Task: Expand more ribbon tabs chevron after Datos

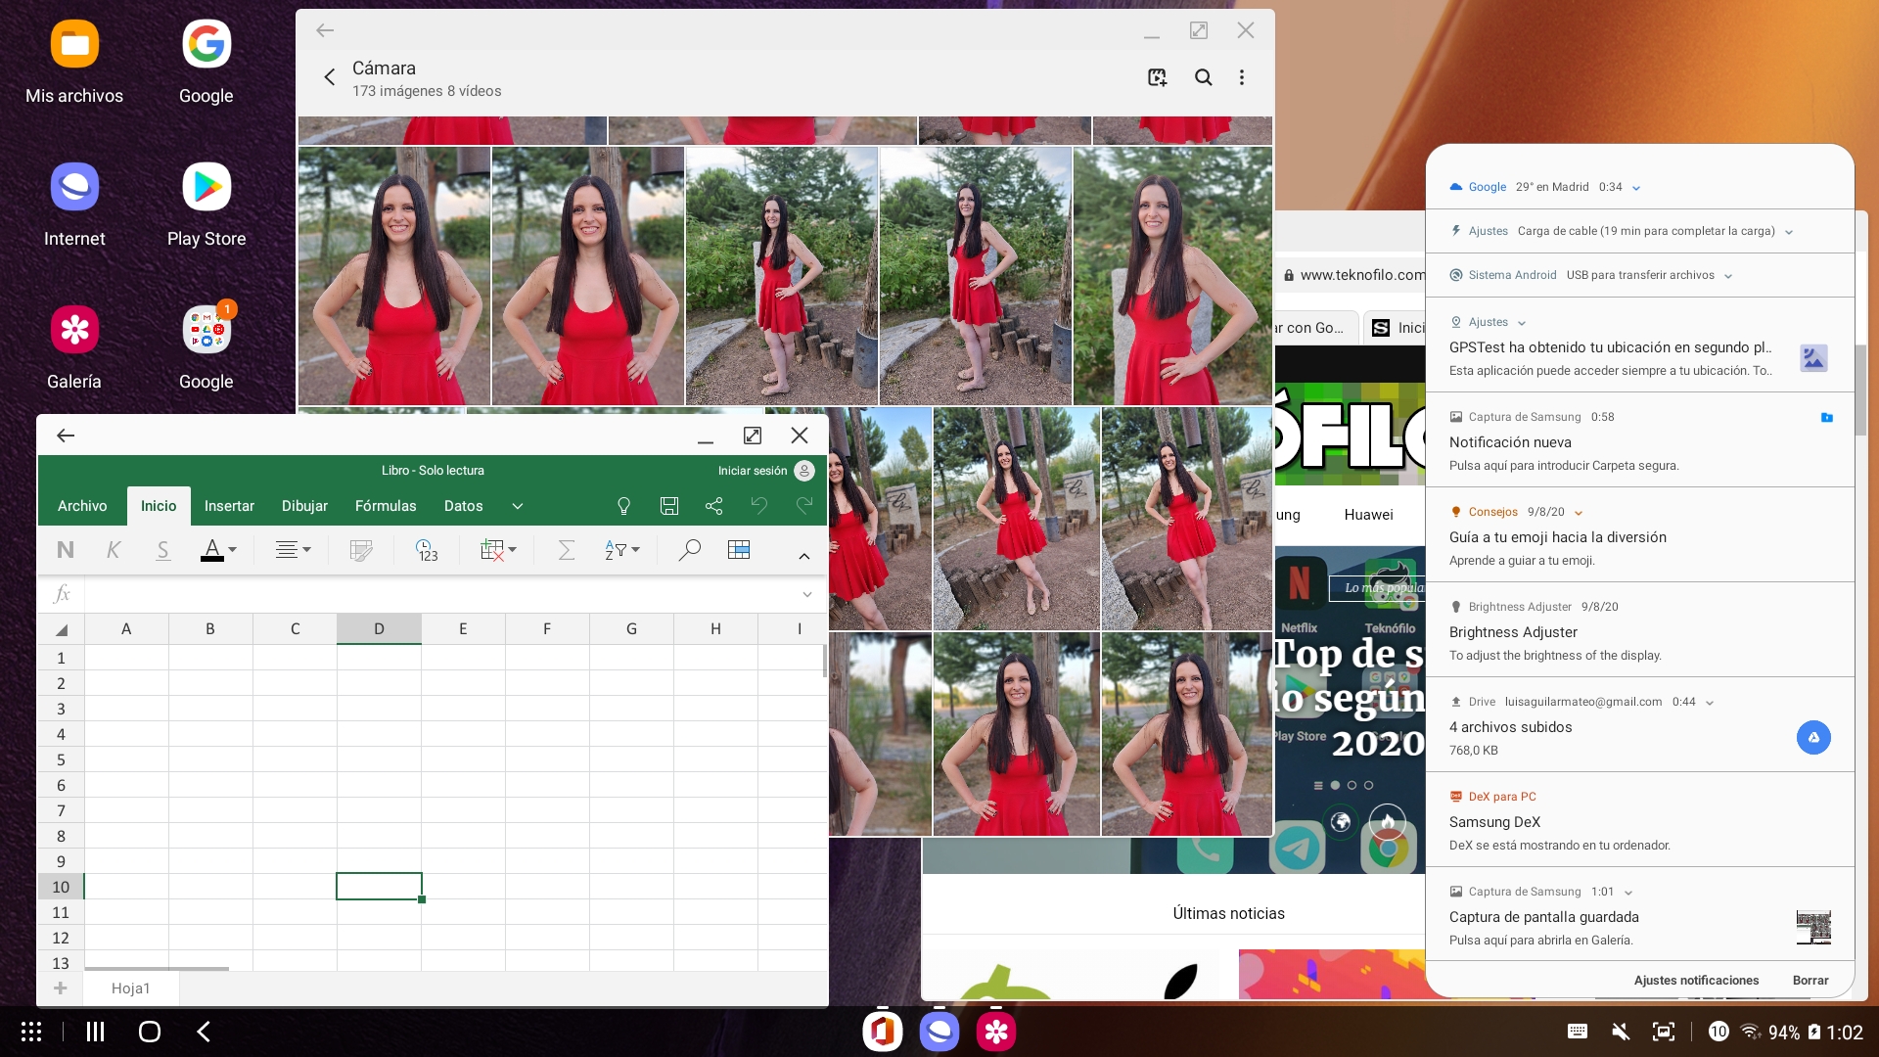Action: click(x=518, y=506)
